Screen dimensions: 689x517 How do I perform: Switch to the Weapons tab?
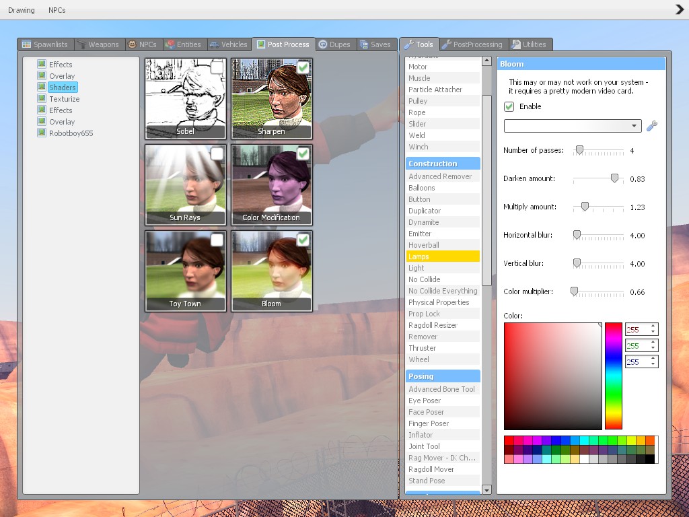pyautogui.click(x=98, y=44)
